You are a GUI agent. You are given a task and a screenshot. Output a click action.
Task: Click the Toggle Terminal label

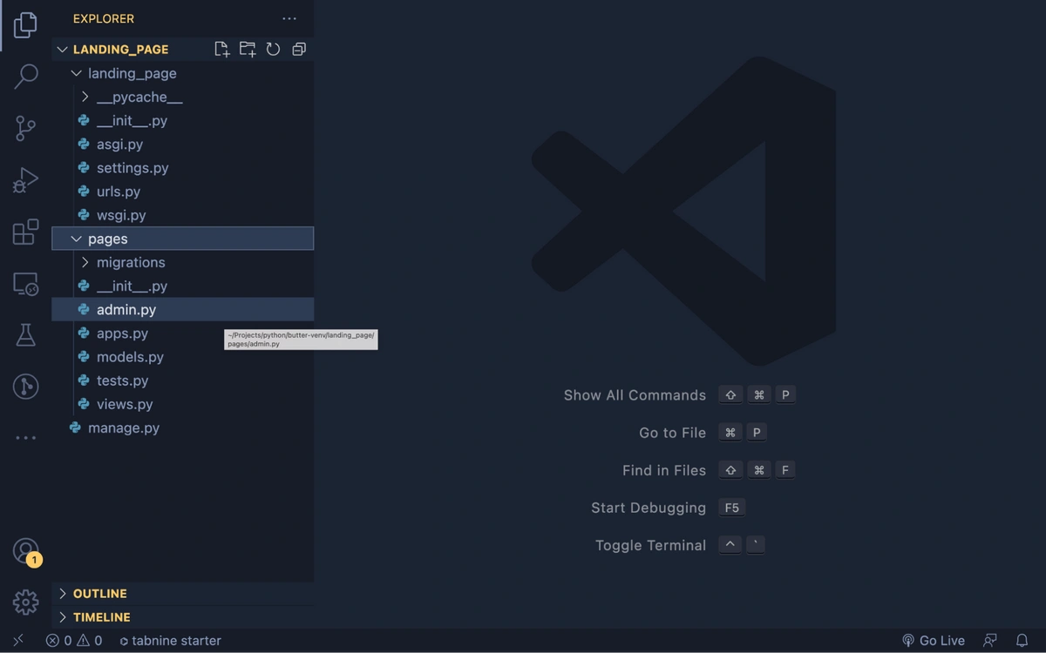[650, 545]
